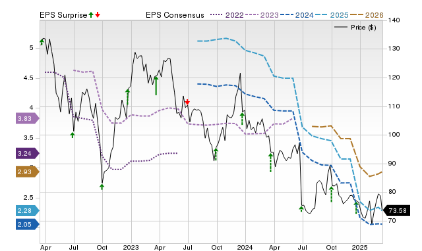Screen dimensions: 422x251
Task: Click the tall green arrow near Apr 2023
Action: 156,86
